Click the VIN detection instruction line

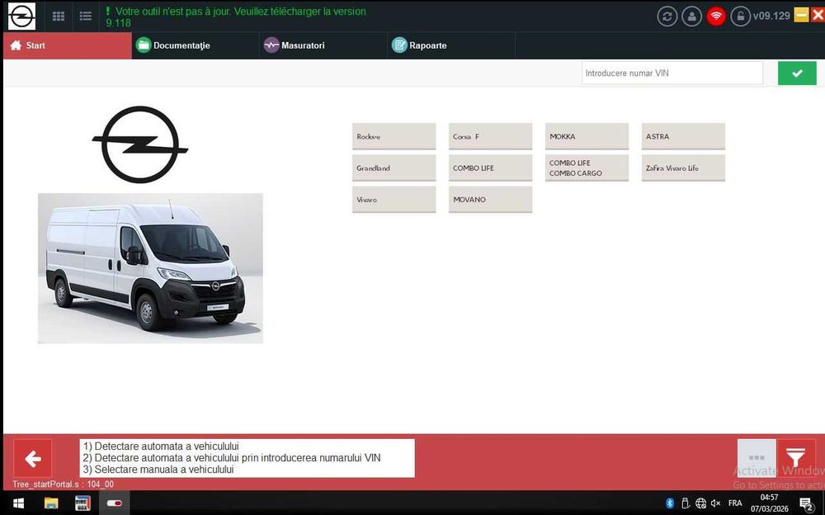tap(232, 457)
